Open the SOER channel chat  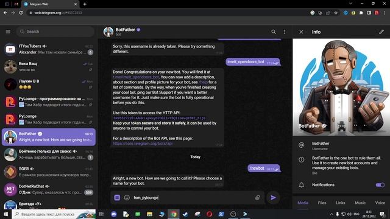[49, 172]
